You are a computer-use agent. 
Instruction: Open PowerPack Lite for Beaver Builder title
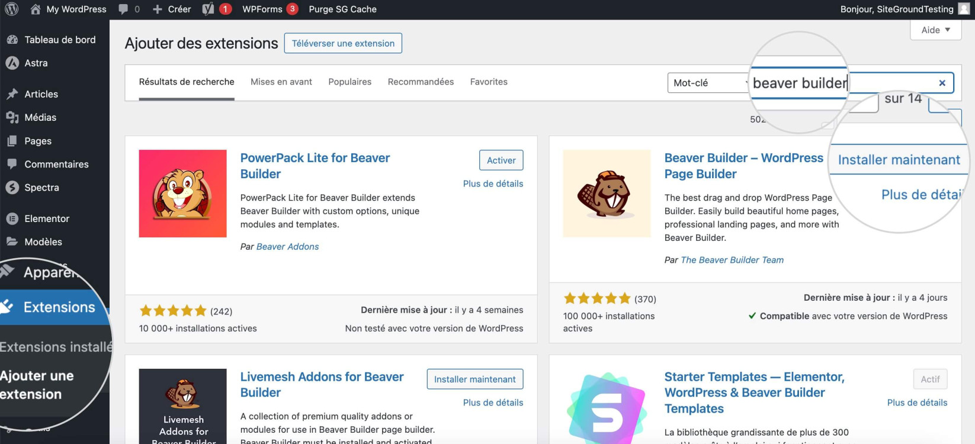click(x=315, y=166)
